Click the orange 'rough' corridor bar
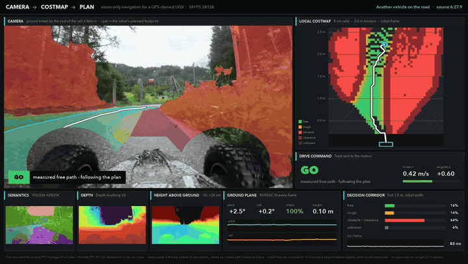This screenshot has width=468, height=264. click(389, 213)
